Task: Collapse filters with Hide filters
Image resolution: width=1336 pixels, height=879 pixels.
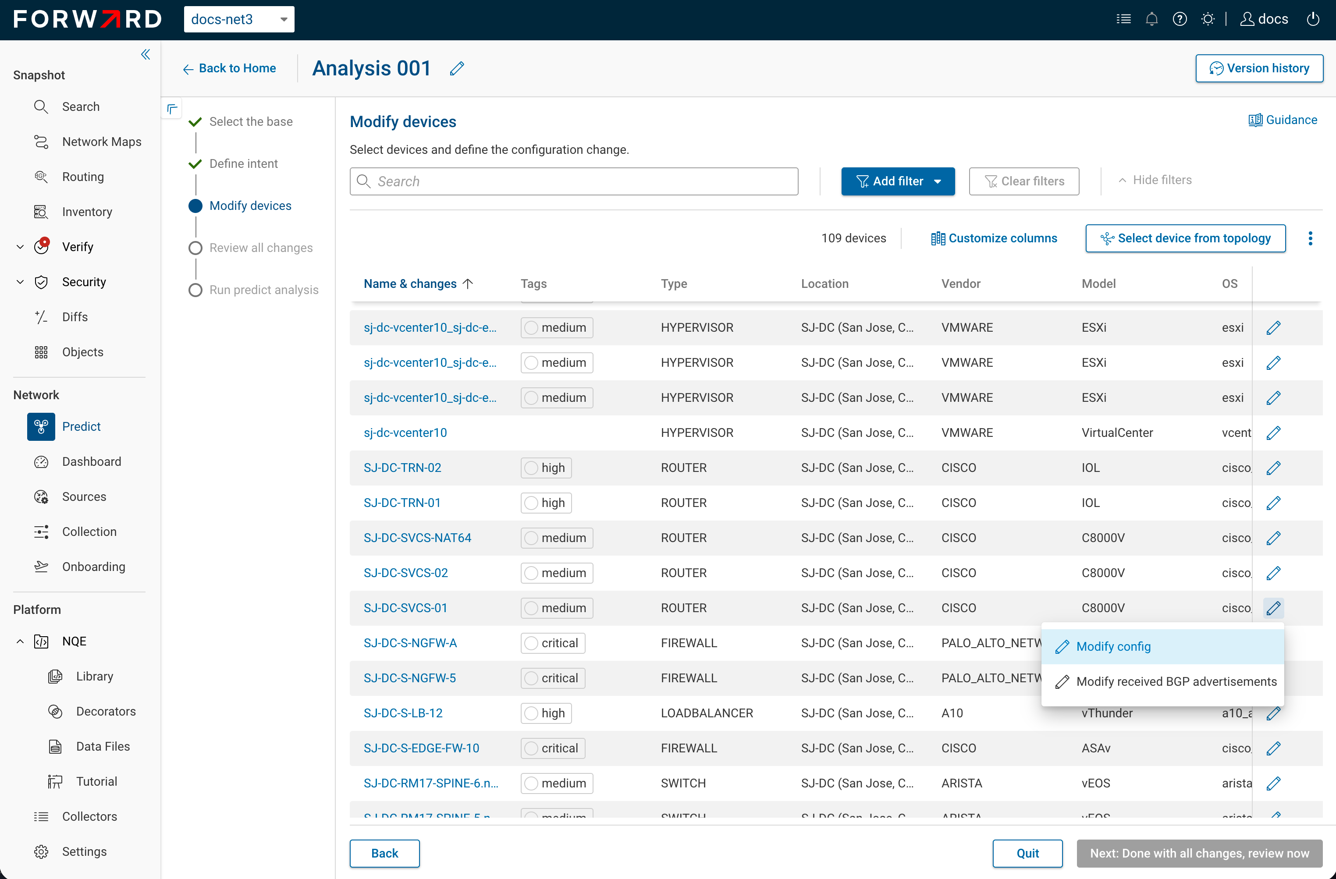Action: pos(1155,180)
